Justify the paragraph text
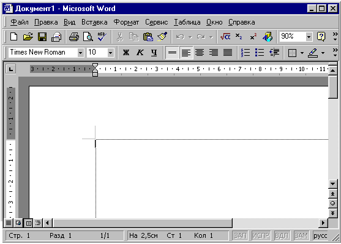The height and width of the screenshot is (244, 341). [228, 53]
